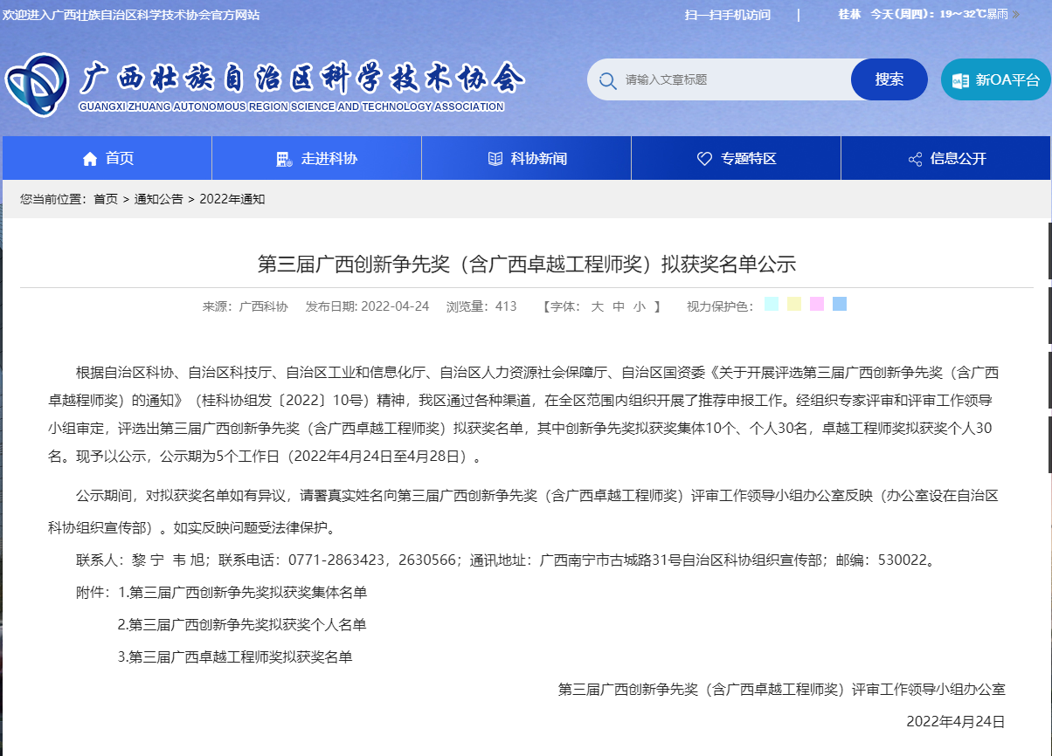This screenshot has width=1052, height=756.
Task: Open the 科协新闻 navigation tab
Action: [527, 158]
